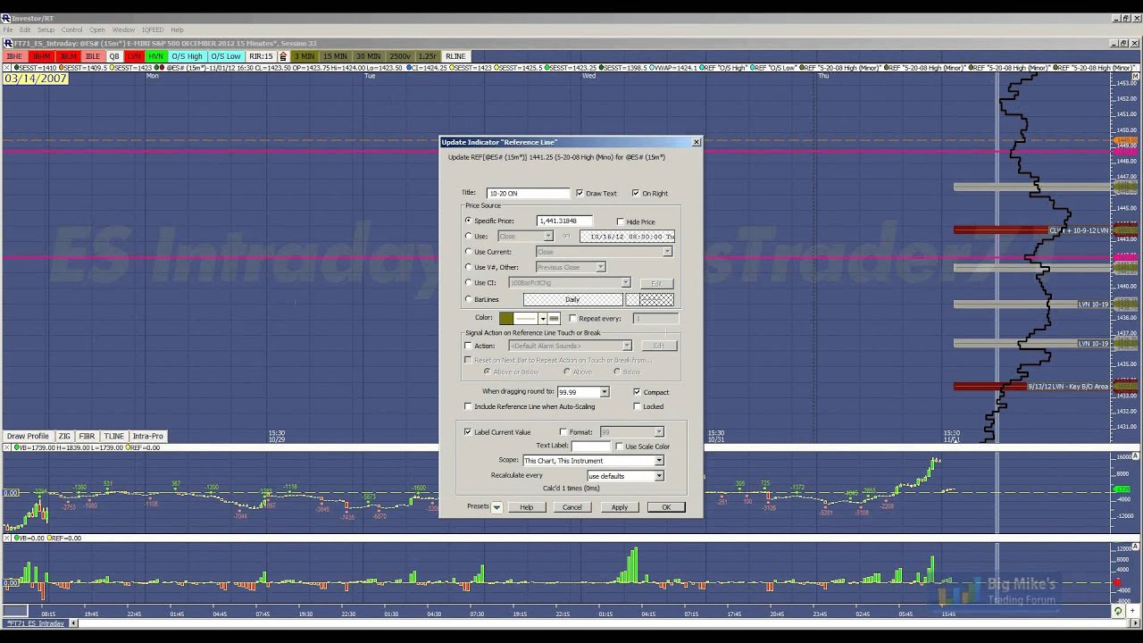
Task: Open the Presets dropdown arrow
Action: [496, 507]
